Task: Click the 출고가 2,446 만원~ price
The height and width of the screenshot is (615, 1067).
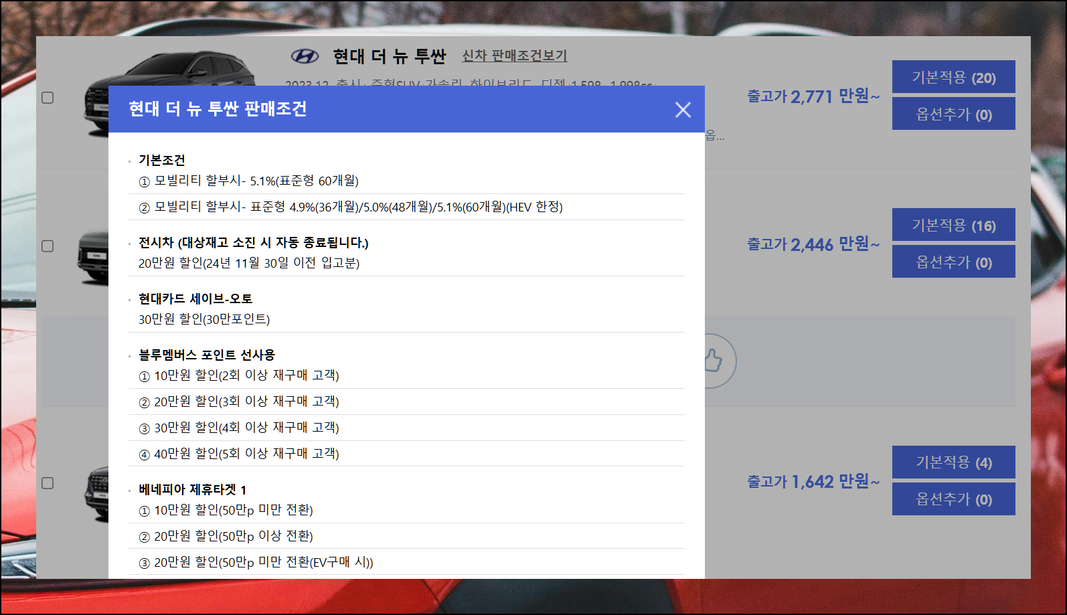Action: (x=813, y=244)
